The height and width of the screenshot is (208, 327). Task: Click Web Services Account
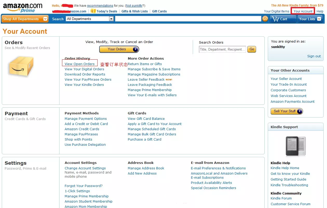pyautogui.click(x=289, y=96)
